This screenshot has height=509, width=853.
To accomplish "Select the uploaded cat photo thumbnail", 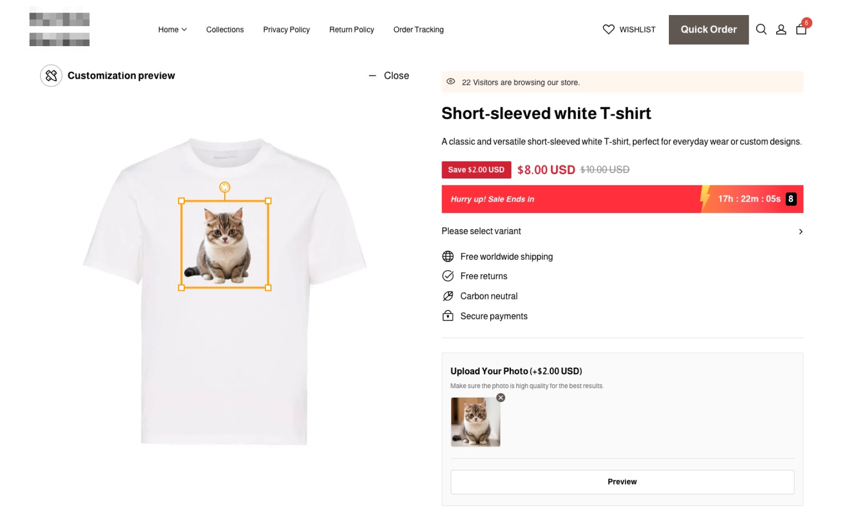I will 475,422.
